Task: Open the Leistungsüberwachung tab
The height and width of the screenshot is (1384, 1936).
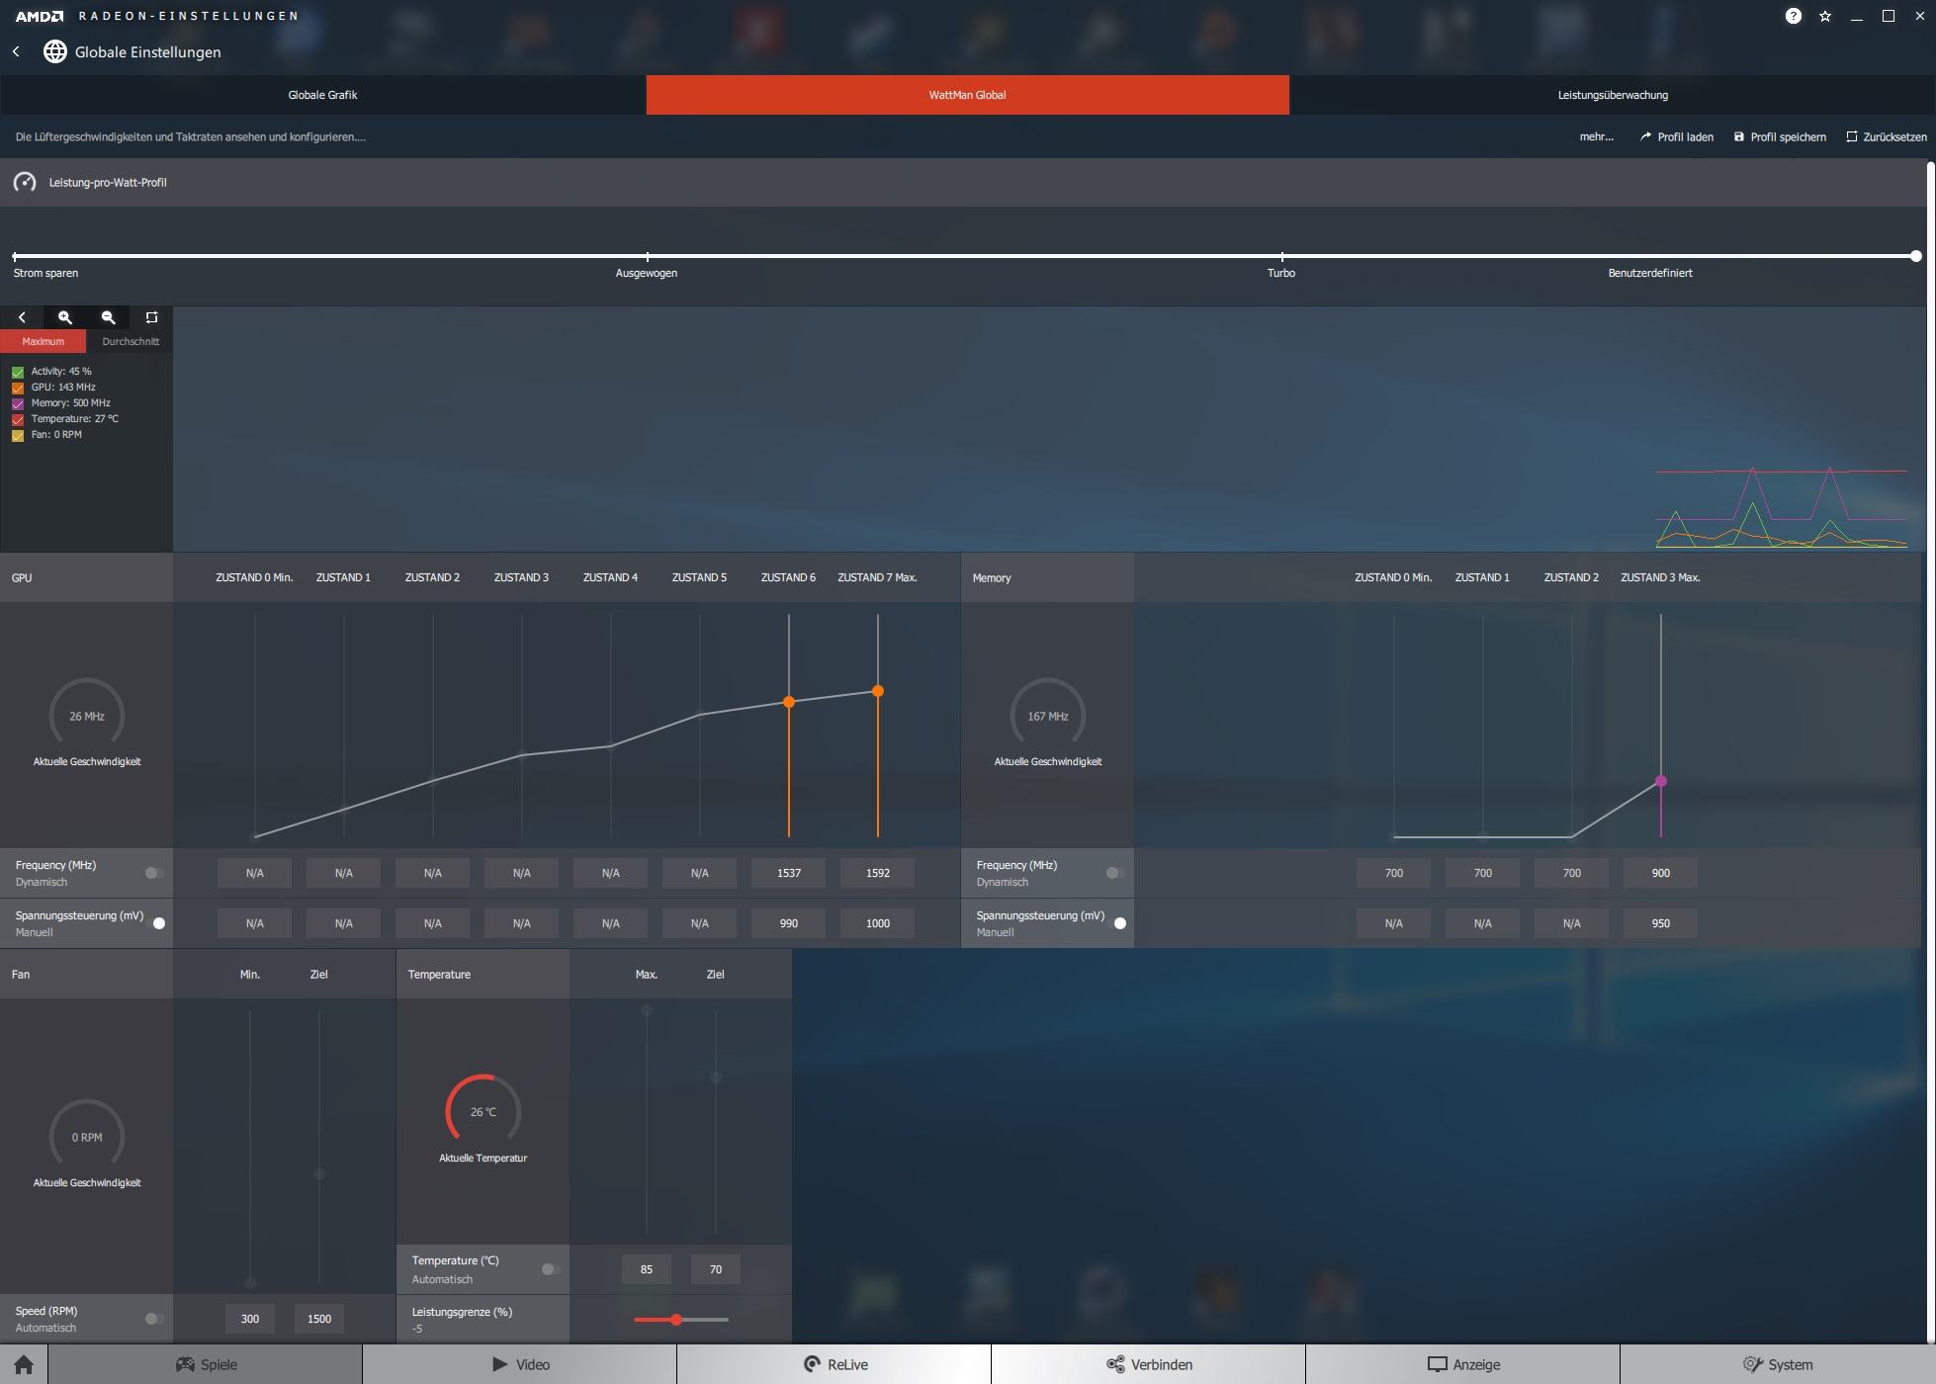Action: tap(1613, 95)
